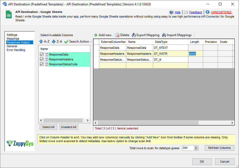Click the Export Mapping icon

point(134,35)
